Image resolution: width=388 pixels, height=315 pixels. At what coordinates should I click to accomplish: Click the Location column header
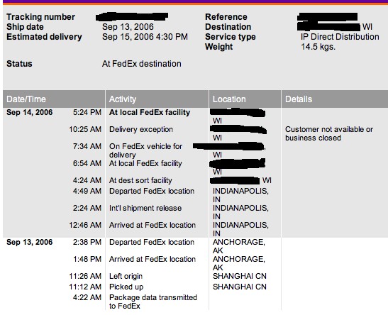229,99
